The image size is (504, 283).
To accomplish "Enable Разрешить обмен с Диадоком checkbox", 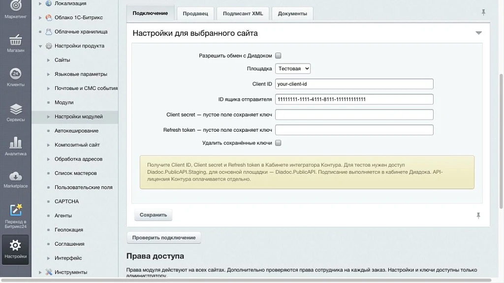I will click(278, 56).
